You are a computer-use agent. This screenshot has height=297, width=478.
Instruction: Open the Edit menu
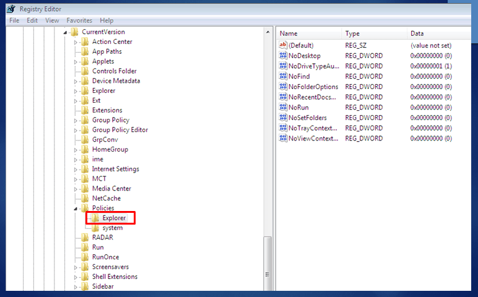coord(32,20)
